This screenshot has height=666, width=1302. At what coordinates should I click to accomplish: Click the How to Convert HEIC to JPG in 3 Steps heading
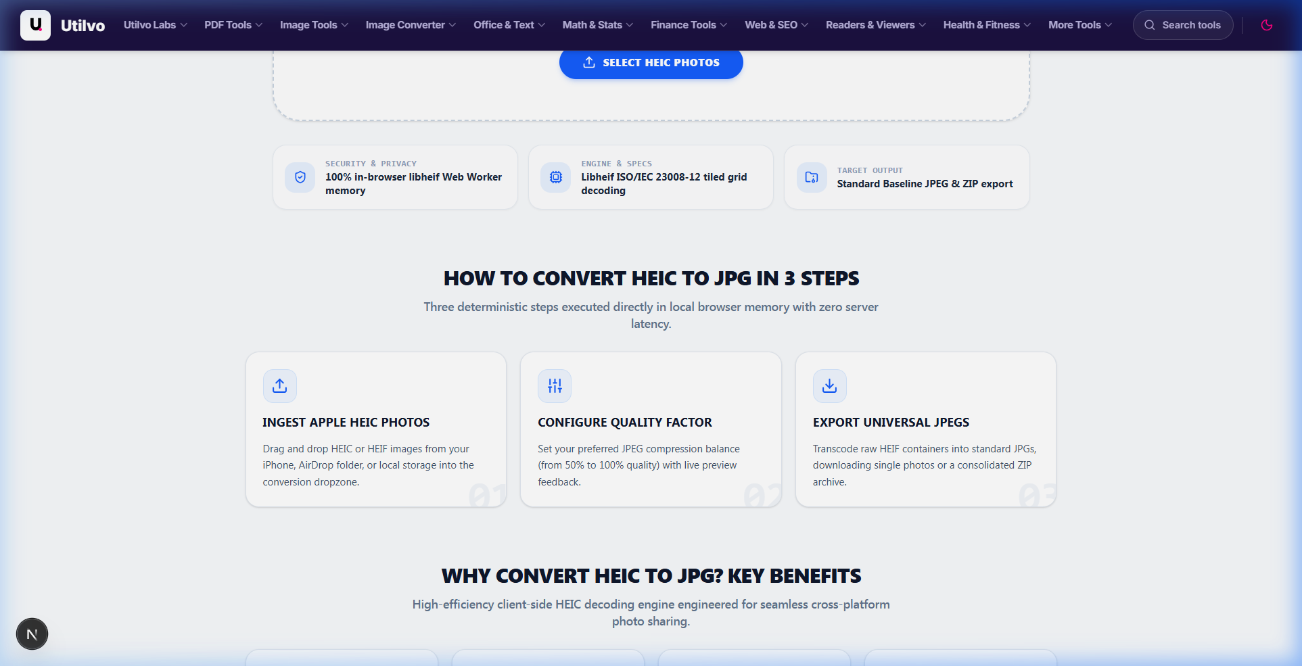tap(651, 279)
